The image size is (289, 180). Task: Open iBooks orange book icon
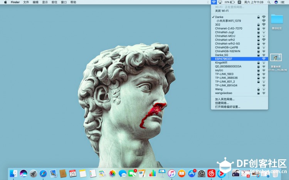tap(182, 173)
